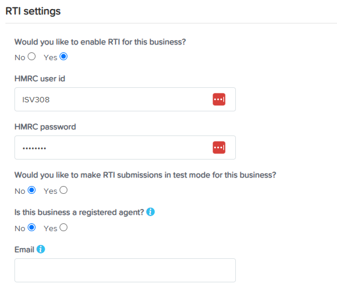Select Yes for registered agent
The width and height of the screenshot is (337, 298).
[63, 228]
